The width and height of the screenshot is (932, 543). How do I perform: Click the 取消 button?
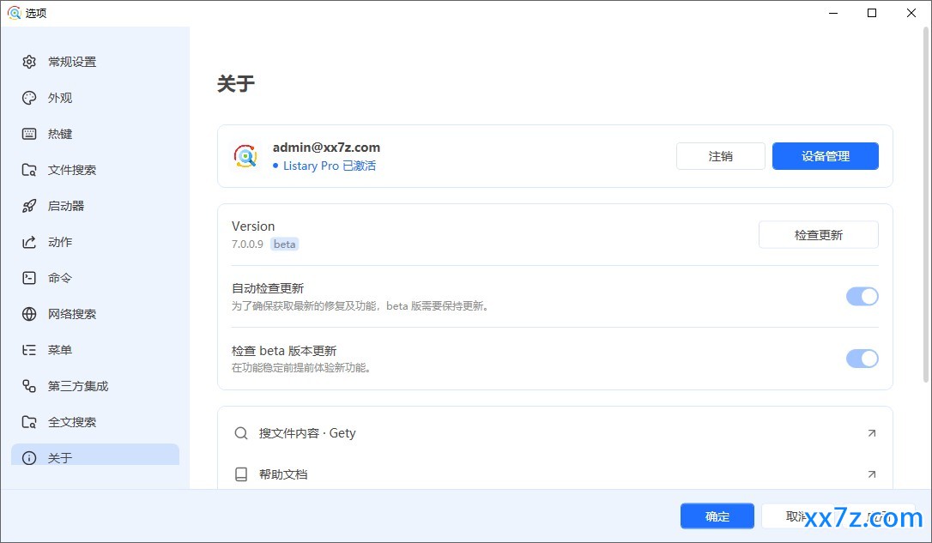point(797,516)
